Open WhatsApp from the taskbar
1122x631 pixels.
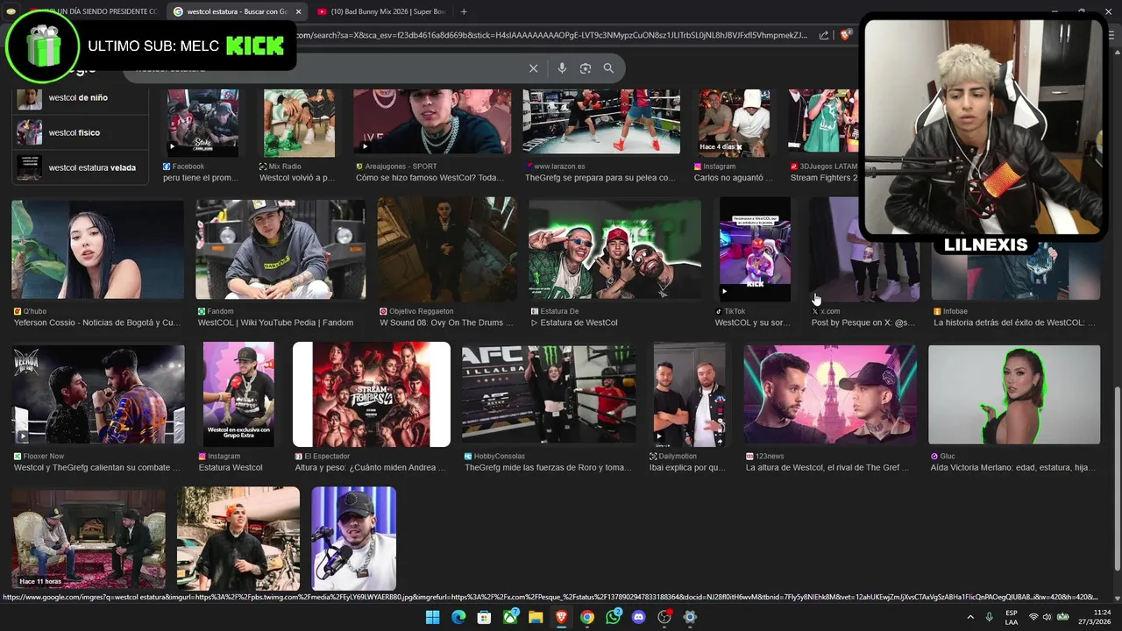[x=613, y=617]
